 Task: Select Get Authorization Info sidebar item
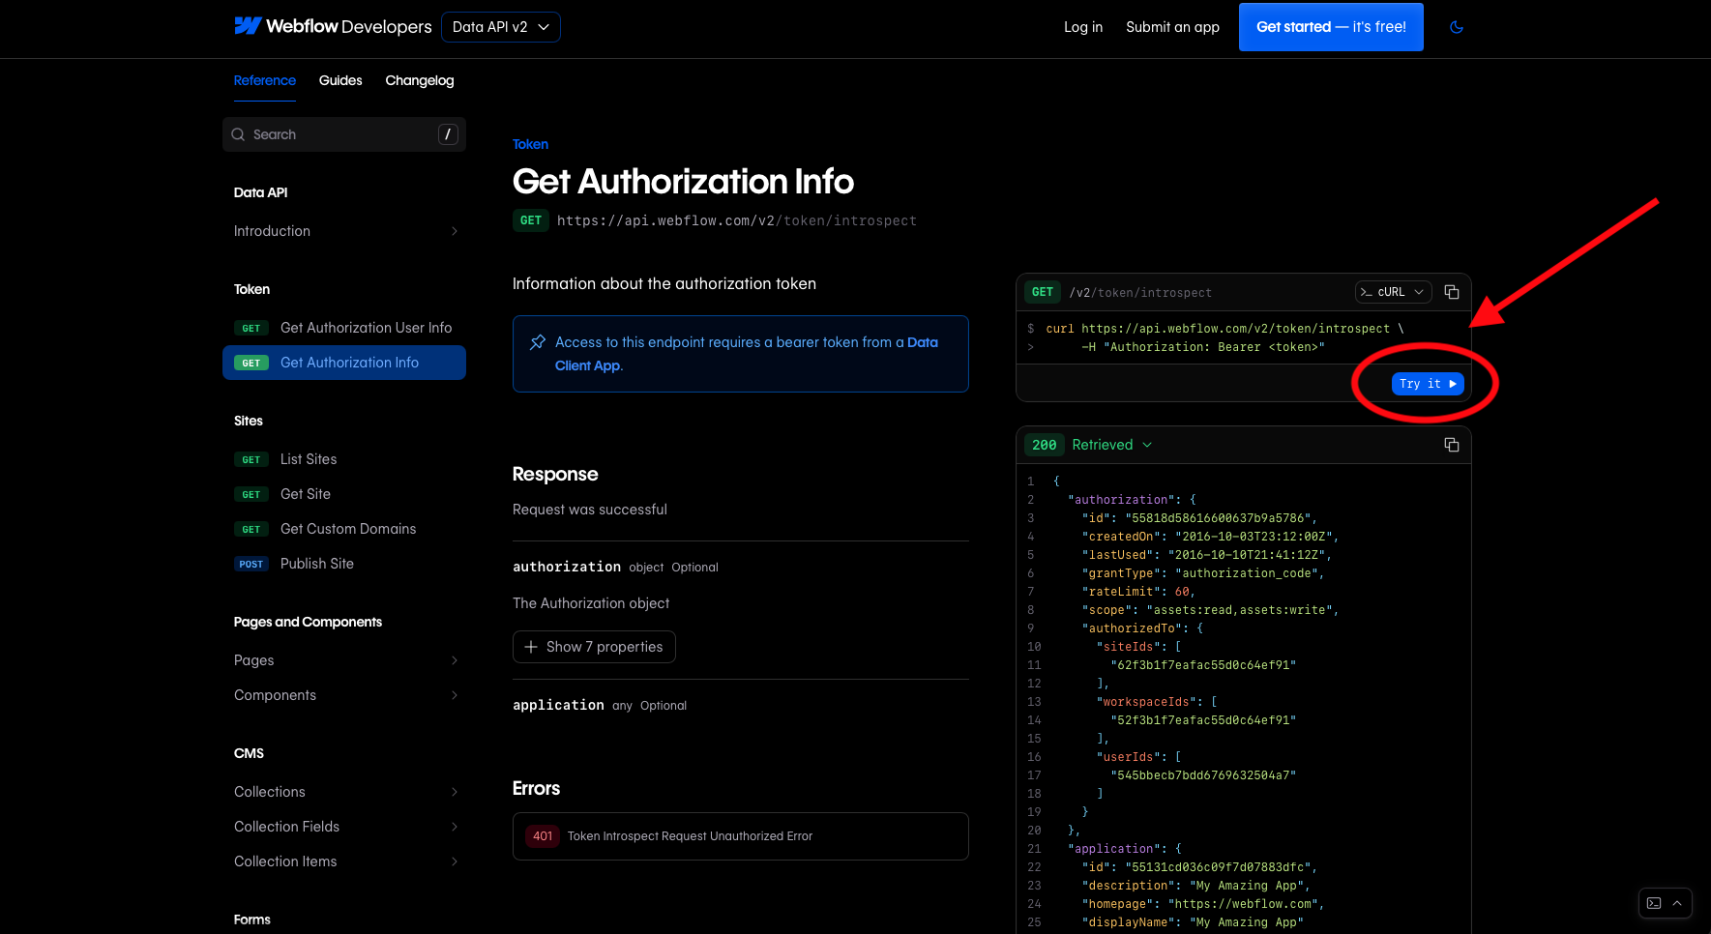pyautogui.click(x=344, y=363)
